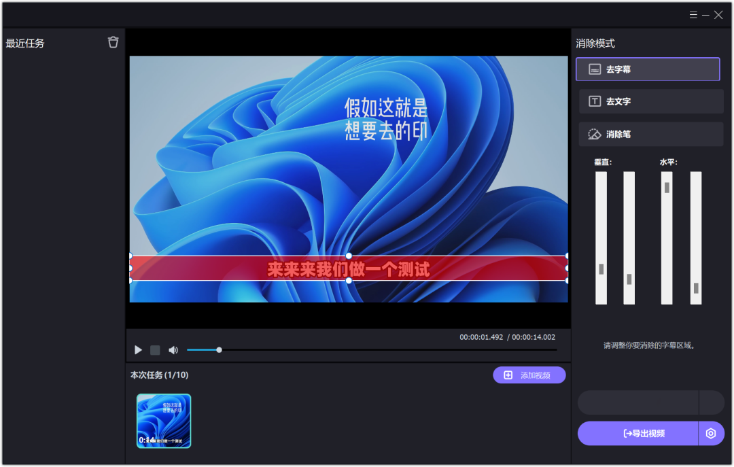Click the first 垂直 vertical slider
The width and height of the screenshot is (734, 467).
tap(601, 238)
